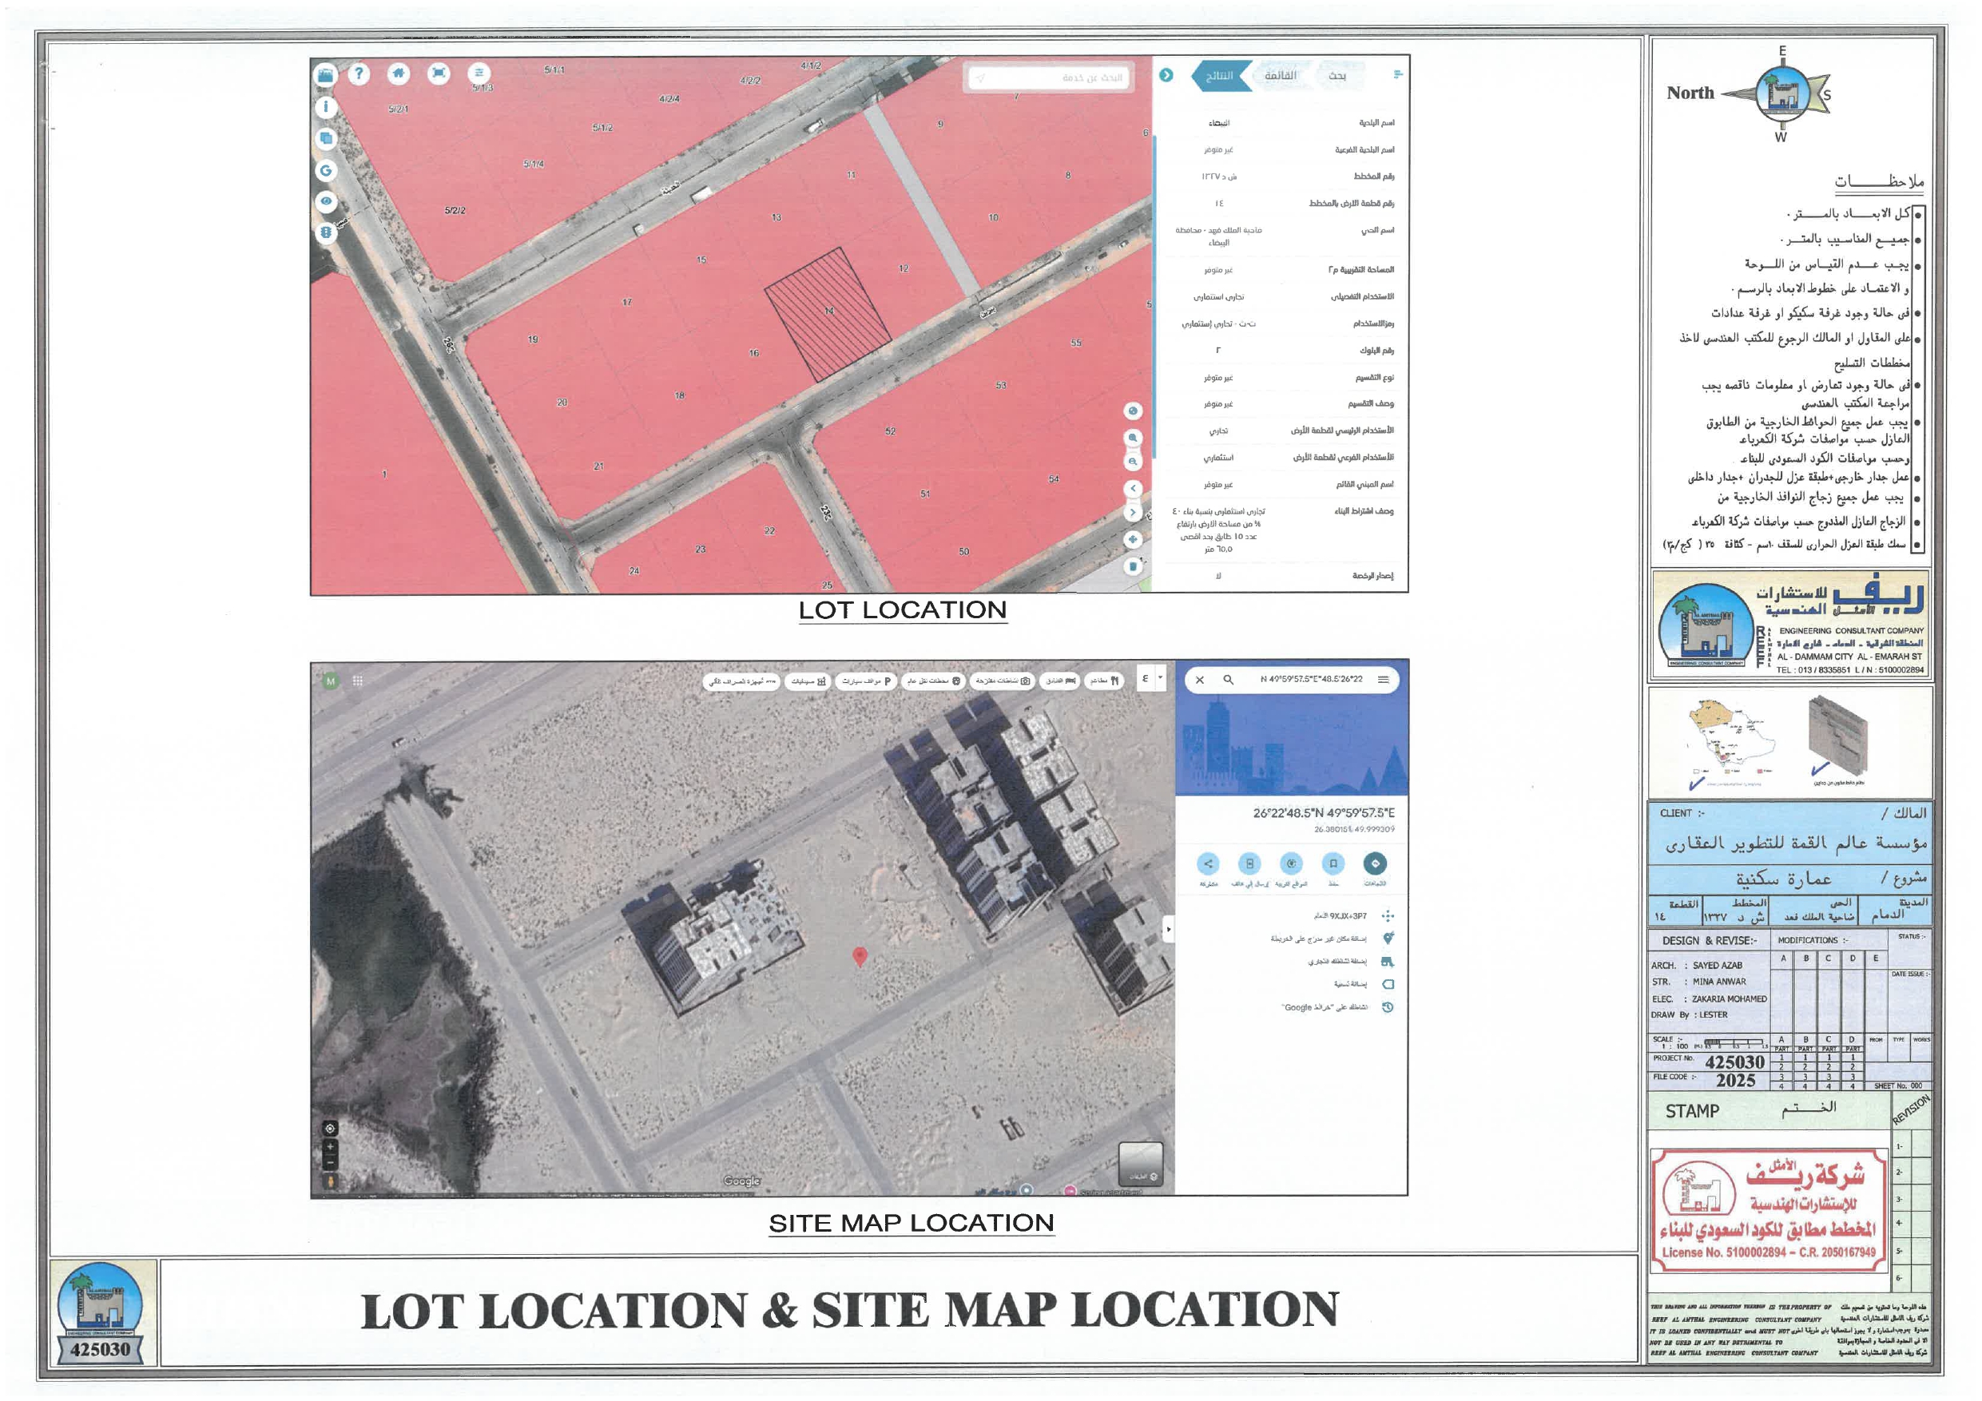Click the zoom-out magnifier on GIS map
This screenshot has height=1401, width=1982.
1134,462
